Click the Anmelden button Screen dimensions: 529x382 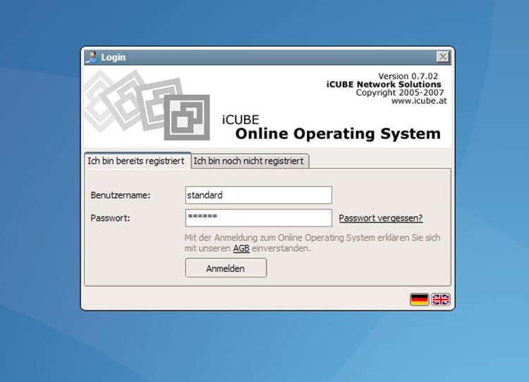226,268
